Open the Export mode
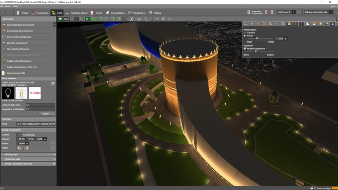Viewport: 338px width, 190px height. tap(96, 13)
